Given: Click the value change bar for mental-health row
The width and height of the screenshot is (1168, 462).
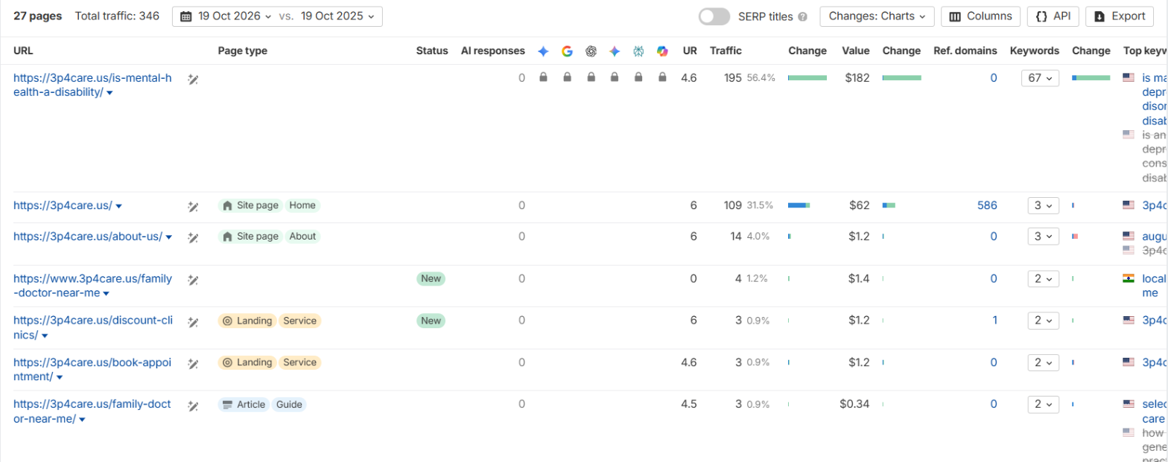Looking at the screenshot, I should (902, 77).
